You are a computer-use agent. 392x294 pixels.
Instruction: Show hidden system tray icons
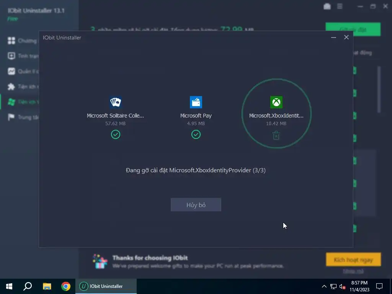(x=324, y=286)
